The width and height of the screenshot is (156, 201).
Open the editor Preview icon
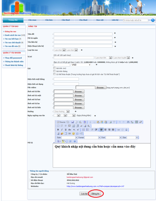tap(80, 122)
